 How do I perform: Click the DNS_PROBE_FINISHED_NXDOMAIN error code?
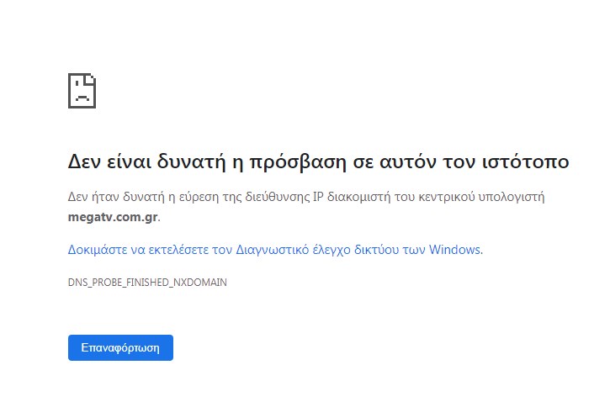click(x=147, y=283)
